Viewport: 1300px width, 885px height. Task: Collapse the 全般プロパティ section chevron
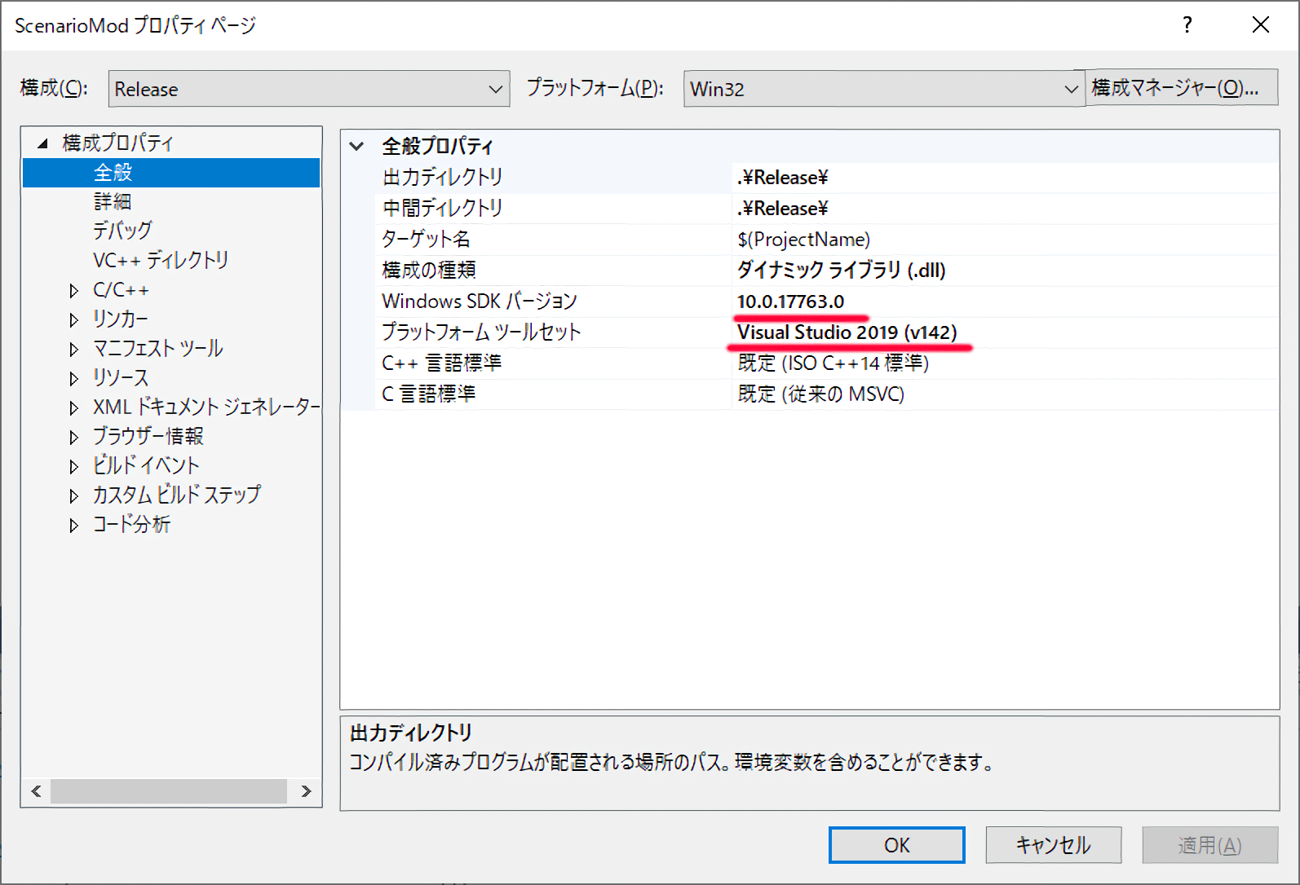click(356, 147)
